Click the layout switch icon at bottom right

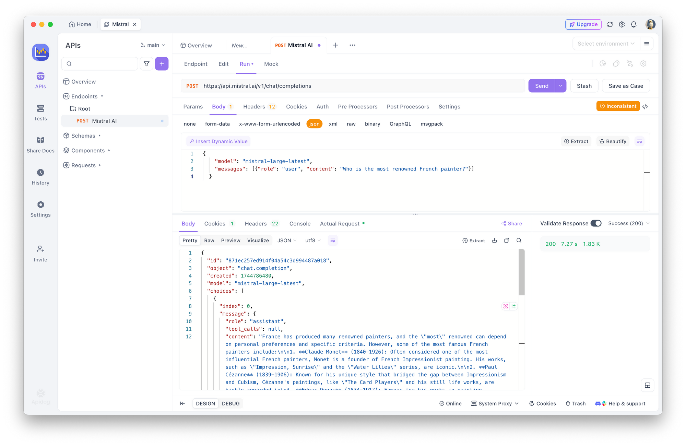[x=648, y=385]
